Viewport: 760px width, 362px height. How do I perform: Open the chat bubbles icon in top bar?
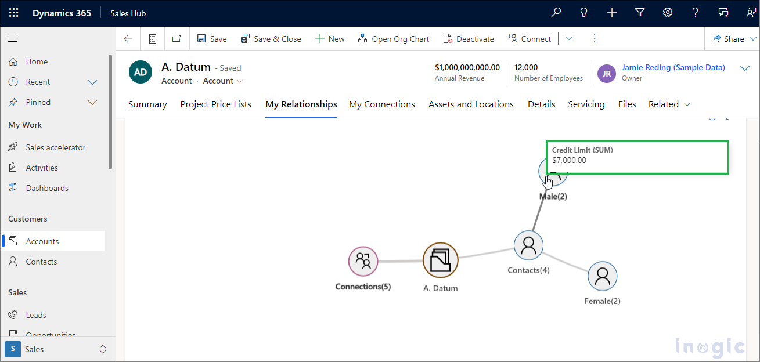(x=723, y=12)
